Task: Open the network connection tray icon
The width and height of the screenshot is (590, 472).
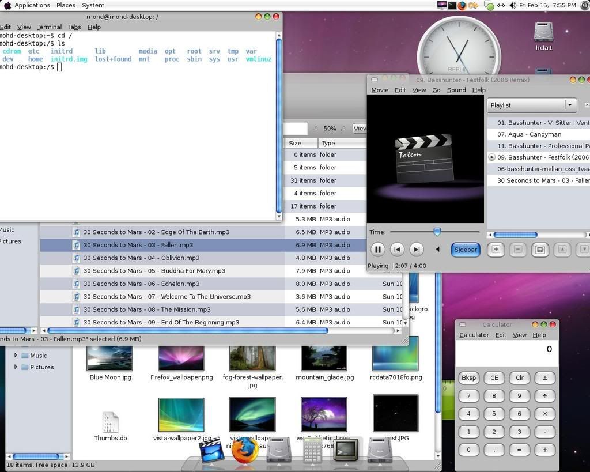Action: pos(501,5)
